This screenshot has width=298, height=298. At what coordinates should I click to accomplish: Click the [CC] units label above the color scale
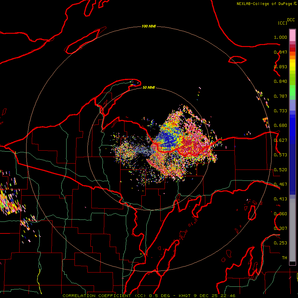282,23
